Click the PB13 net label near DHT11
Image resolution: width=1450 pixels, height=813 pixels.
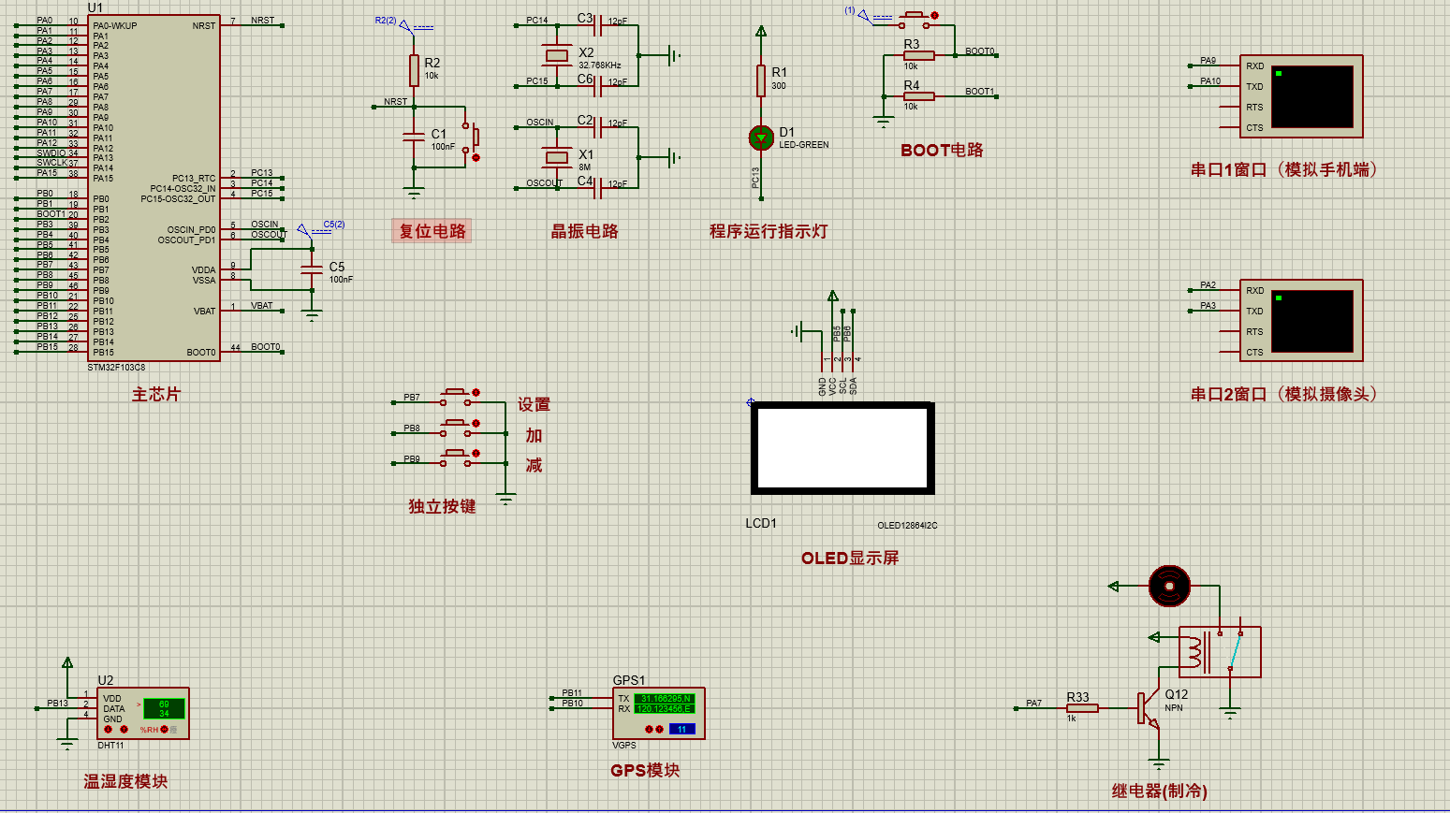pos(58,703)
